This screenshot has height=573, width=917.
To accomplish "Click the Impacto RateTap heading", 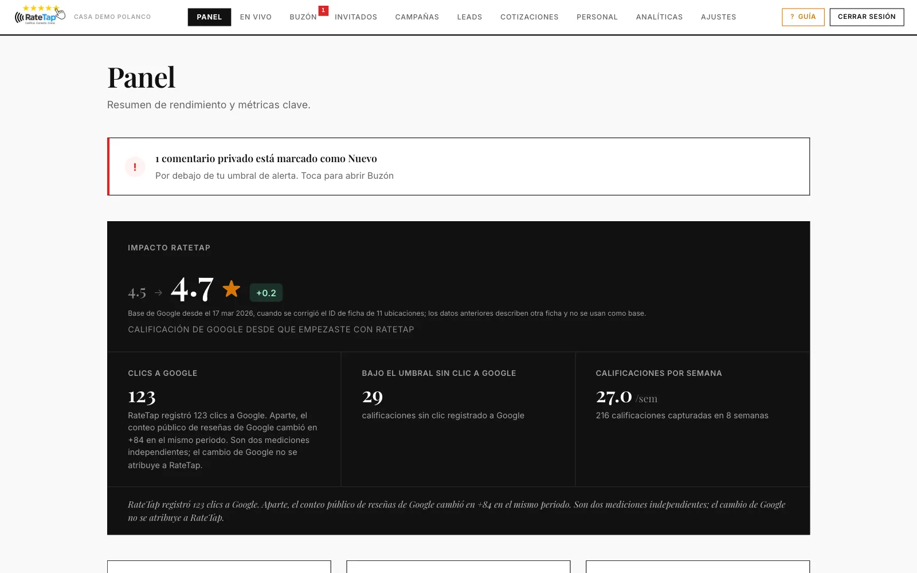I will tap(169, 248).
